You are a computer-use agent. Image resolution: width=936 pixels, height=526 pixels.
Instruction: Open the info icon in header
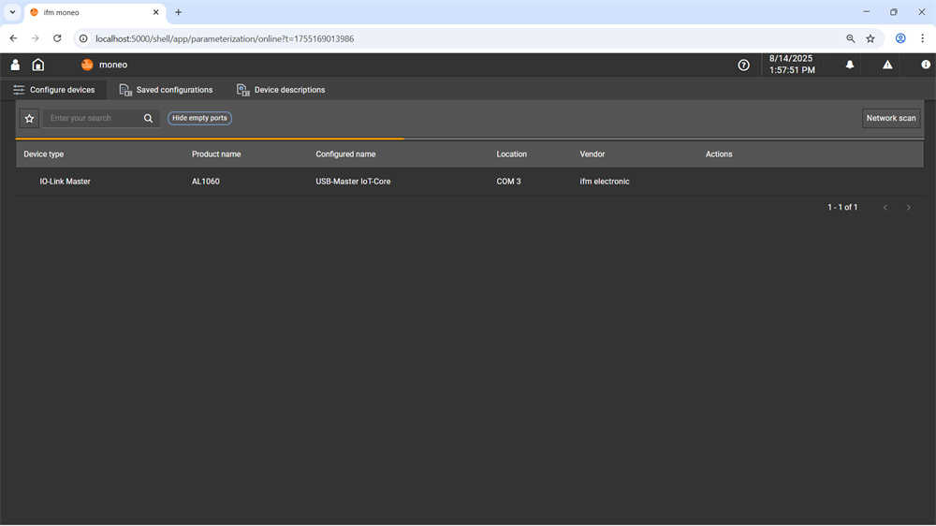(x=926, y=65)
